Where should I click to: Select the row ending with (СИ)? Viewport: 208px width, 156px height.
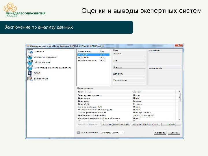coord(128,107)
